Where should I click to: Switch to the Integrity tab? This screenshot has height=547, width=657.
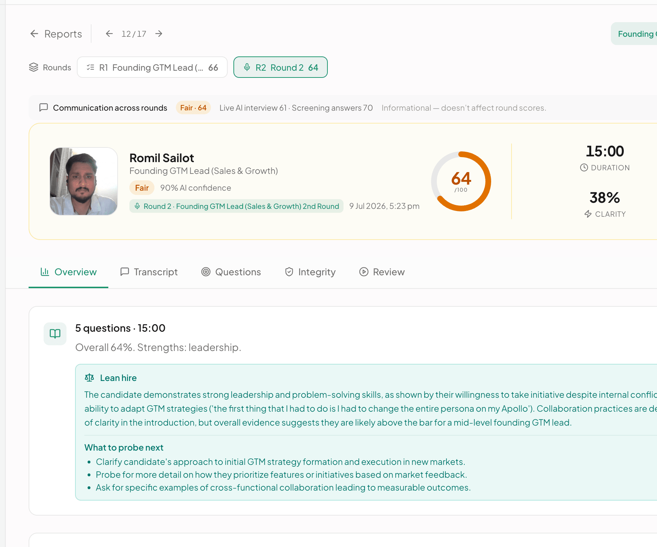(310, 272)
